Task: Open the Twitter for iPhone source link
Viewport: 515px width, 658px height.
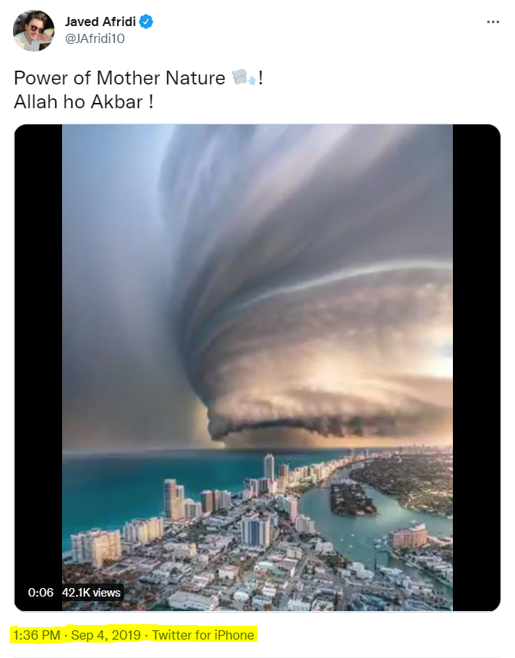Action: click(x=202, y=635)
